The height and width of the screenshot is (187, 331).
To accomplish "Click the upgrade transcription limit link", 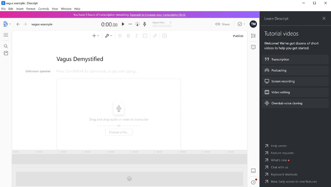I will (x=158, y=15).
